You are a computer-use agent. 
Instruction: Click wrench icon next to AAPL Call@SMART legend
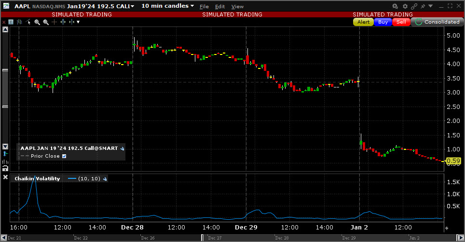(122, 148)
